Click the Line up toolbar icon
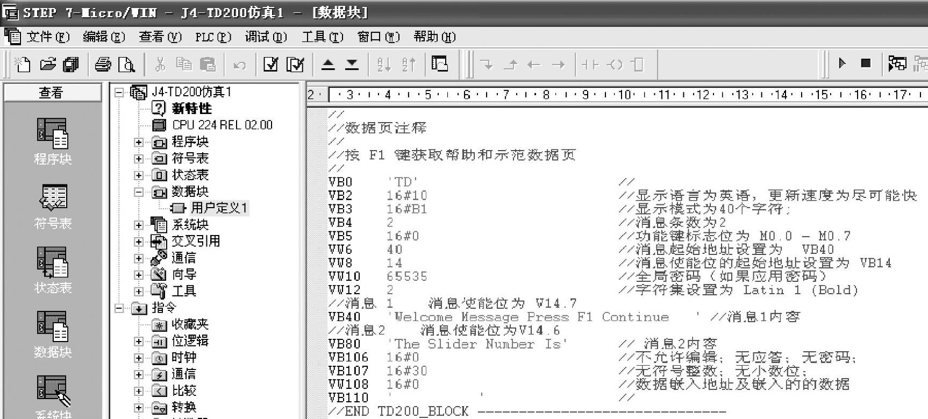Image resolution: width=928 pixels, height=419 pixels. [x=510, y=65]
